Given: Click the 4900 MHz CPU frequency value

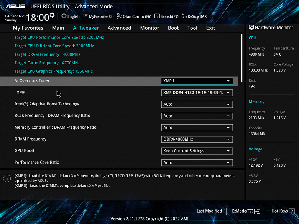Looking at the screenshot, I should point(257,54).
